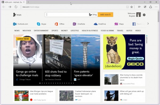Show previous news carousel slide
Image resolution: width=160 pixels, height=105 pixels.
pyautogui.click(x=16, y=60)
